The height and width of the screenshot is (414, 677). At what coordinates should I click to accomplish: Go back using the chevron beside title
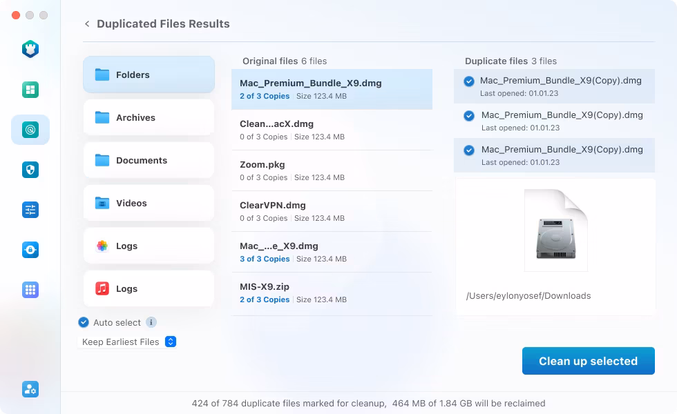click(87, 23)
